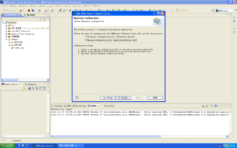Click the properties table icon in right sidebar

(235, 32)
